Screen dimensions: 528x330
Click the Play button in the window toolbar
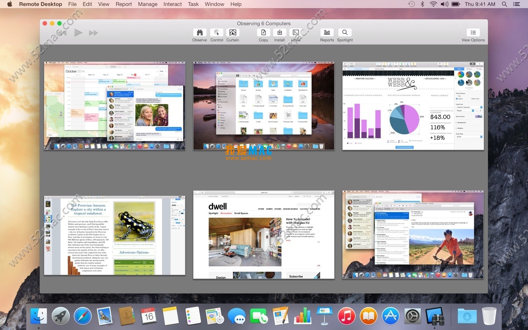click(78, 33)
